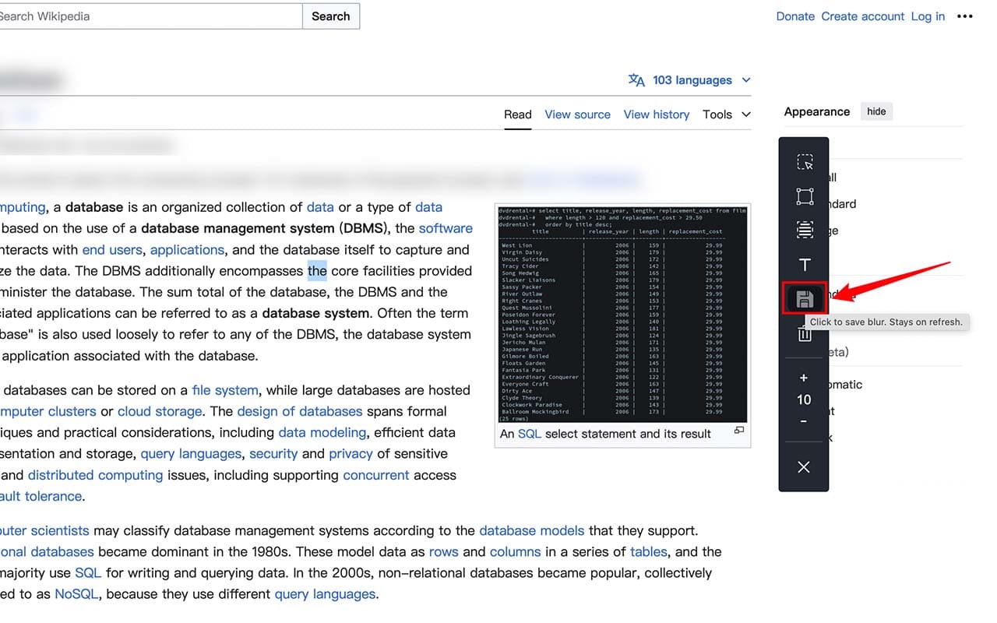
Task: Expand the Tools dropdown menu
Action: click(x=726, y=114)
